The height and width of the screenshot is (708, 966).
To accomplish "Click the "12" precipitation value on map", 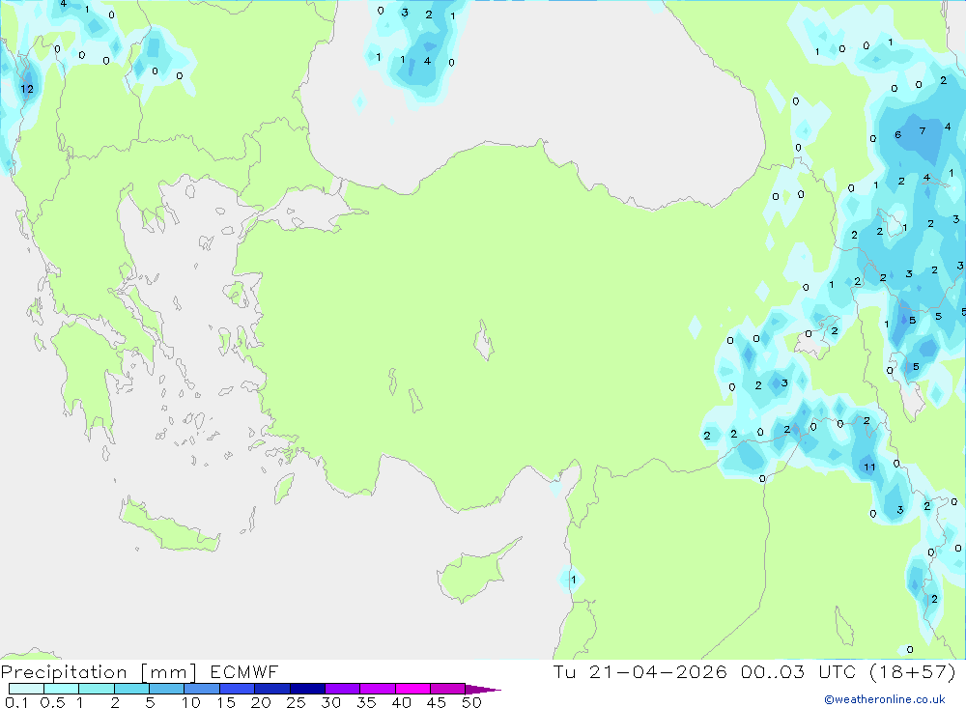I will coord(27,89).
